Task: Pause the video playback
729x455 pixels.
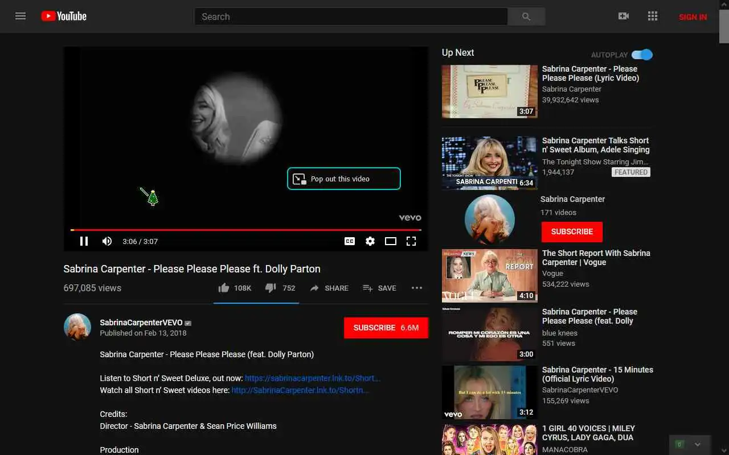Action: pyautogui.click(x=84, y=241)
